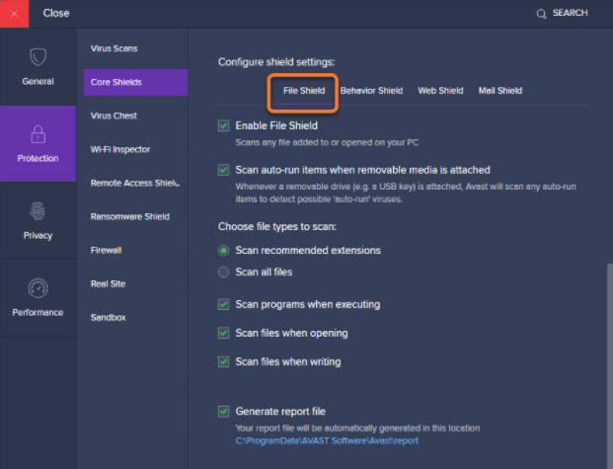Viewport: 613px width, 469px height.
Task: Open Remote Access Shield settings
Action: point(135,183)
